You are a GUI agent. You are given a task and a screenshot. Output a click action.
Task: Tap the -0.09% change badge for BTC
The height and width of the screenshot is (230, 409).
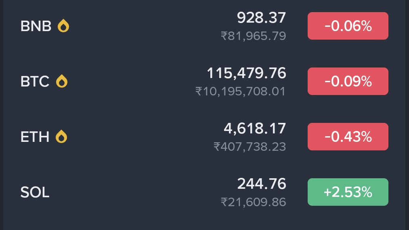tap(348, 81)
